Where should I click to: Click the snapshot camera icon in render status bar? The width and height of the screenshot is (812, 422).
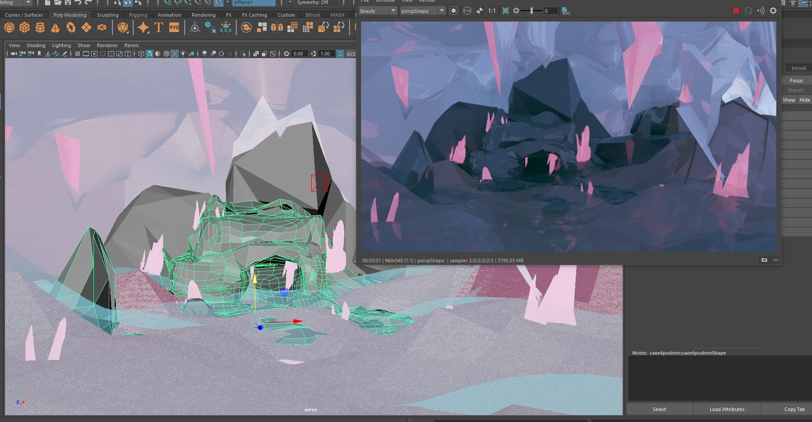click(764, 260)
